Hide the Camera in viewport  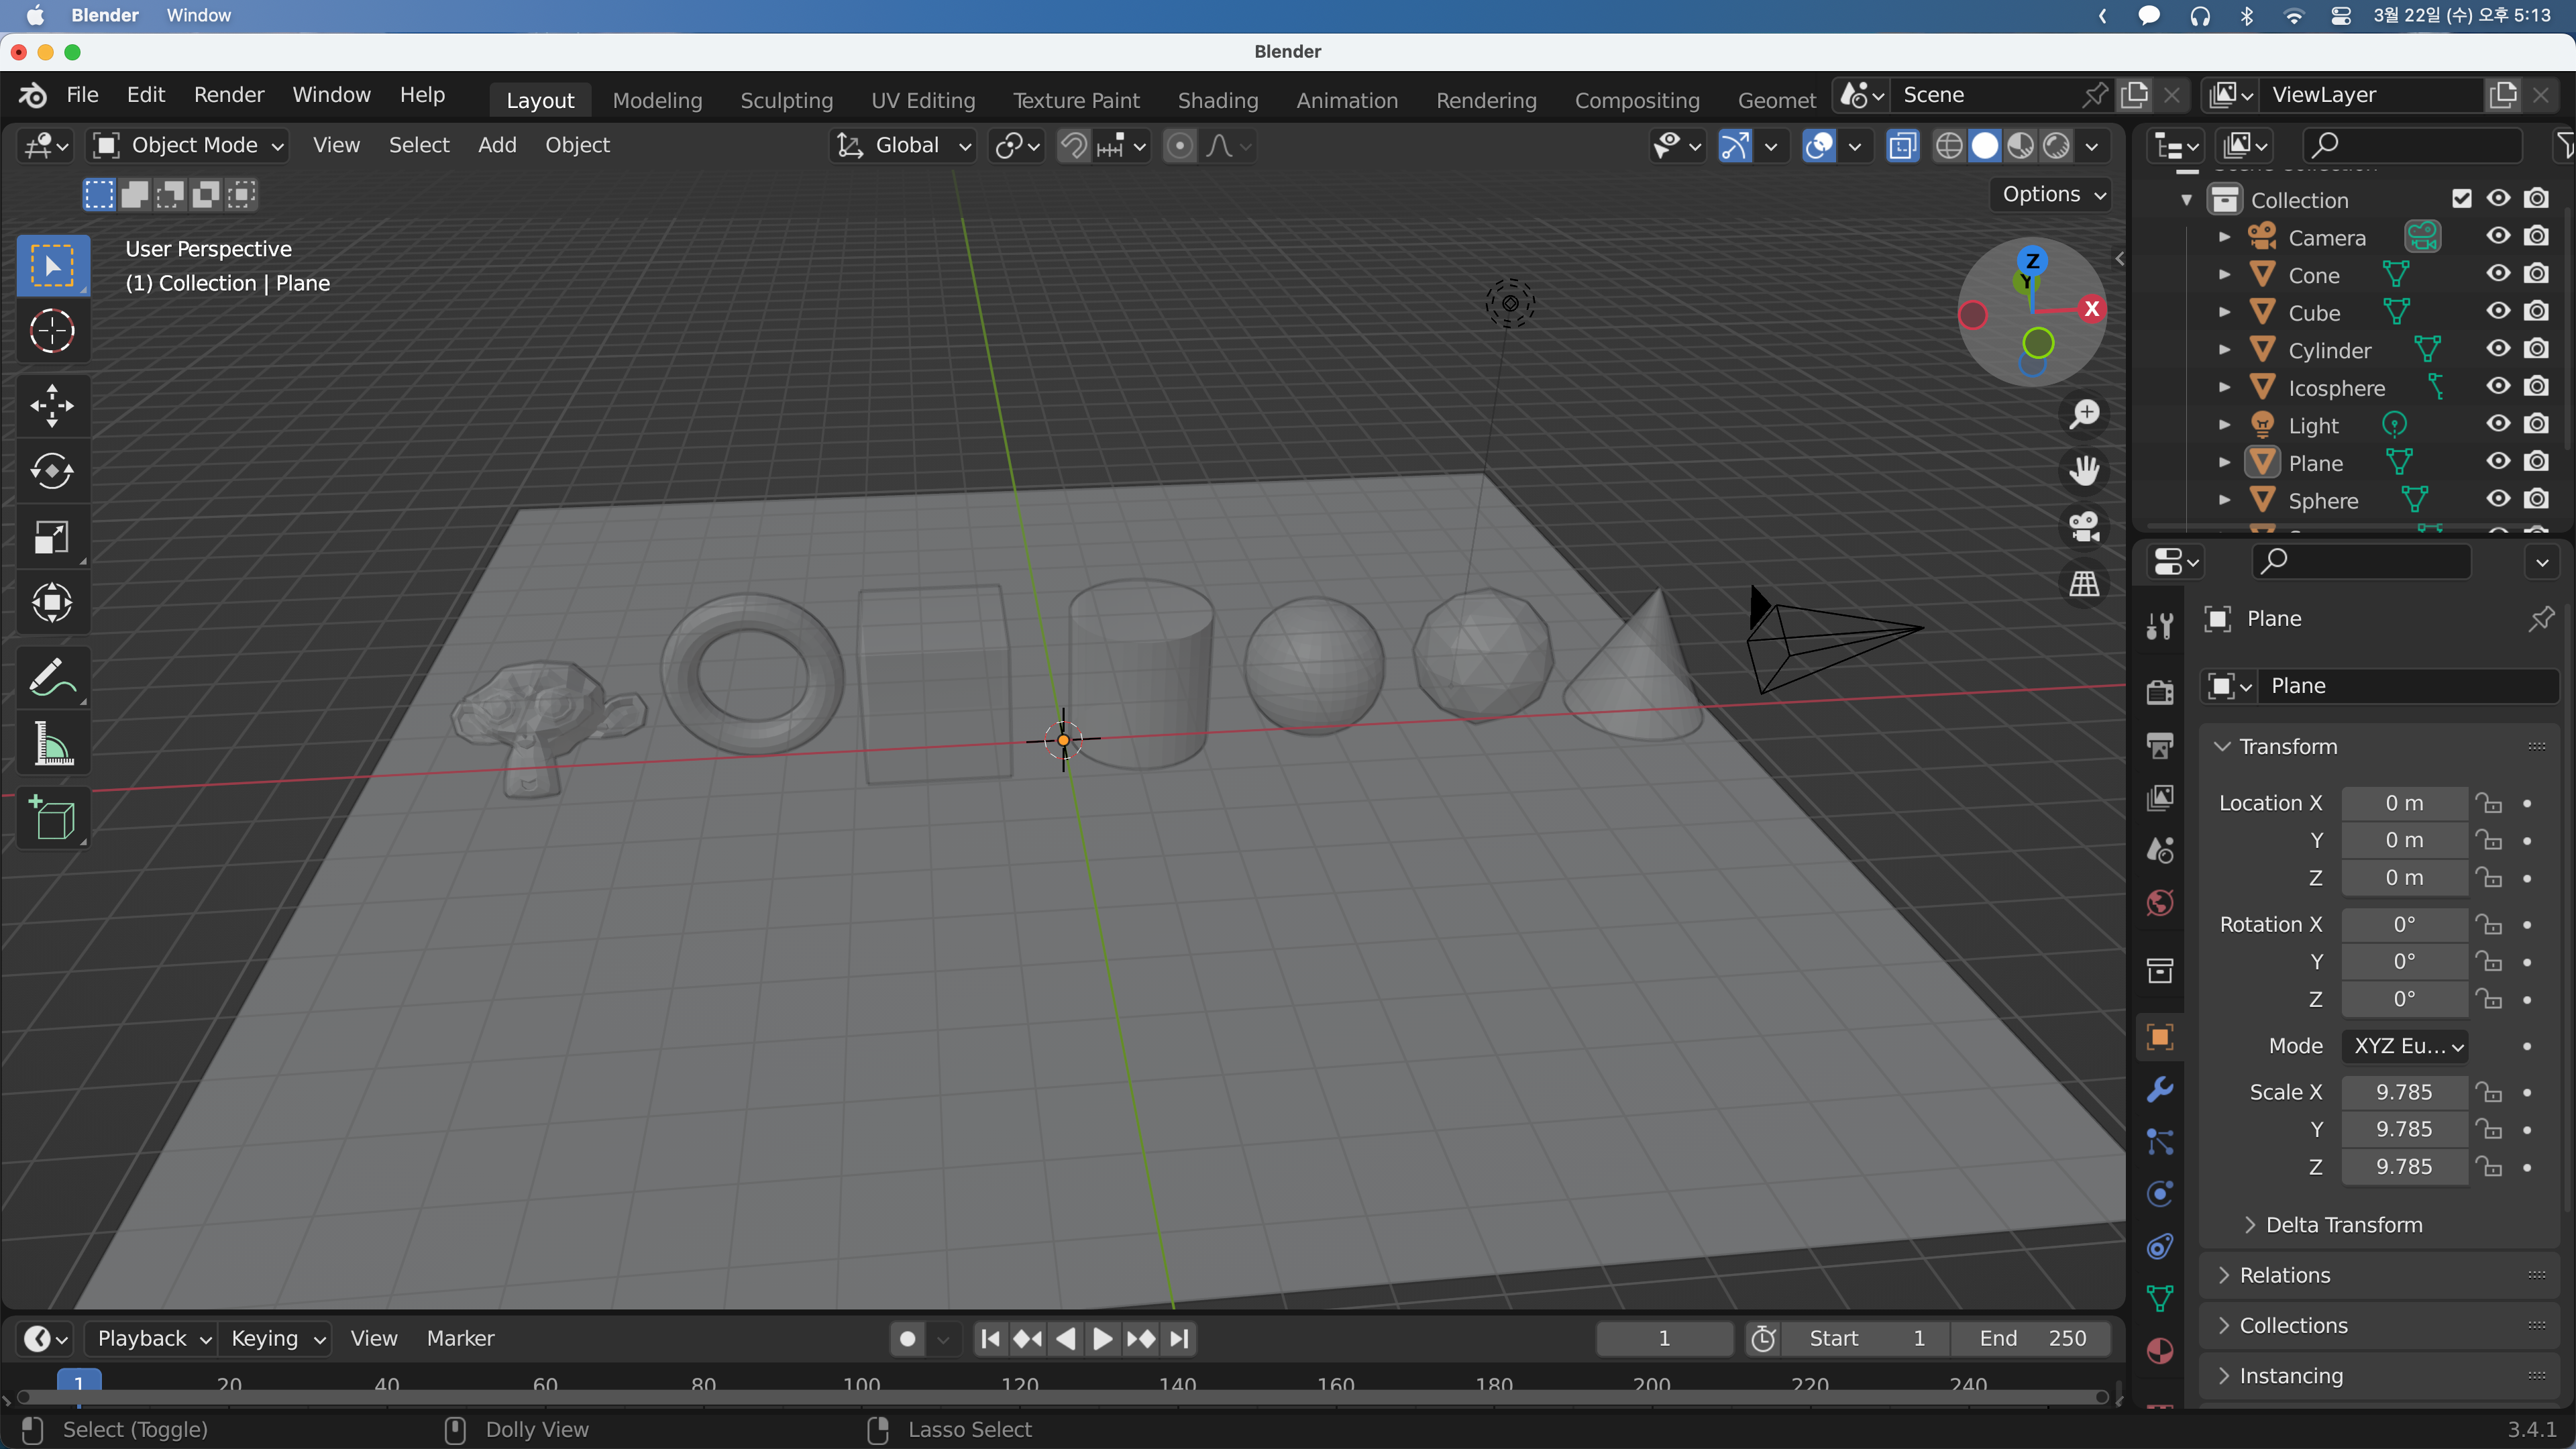click(x=2498, y=236)
